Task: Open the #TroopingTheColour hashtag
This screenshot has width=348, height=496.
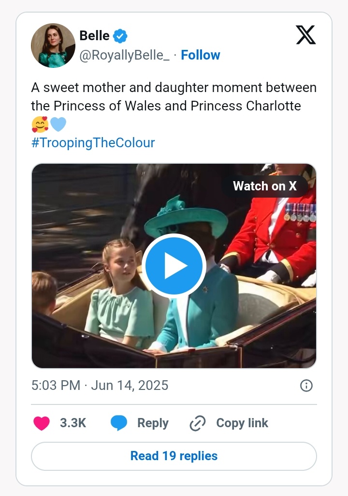Action: click(x=93, y=143)
